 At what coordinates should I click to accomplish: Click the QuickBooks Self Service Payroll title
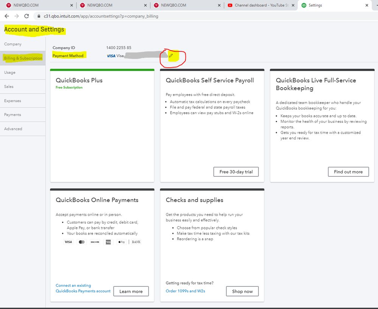pos(210,80)
